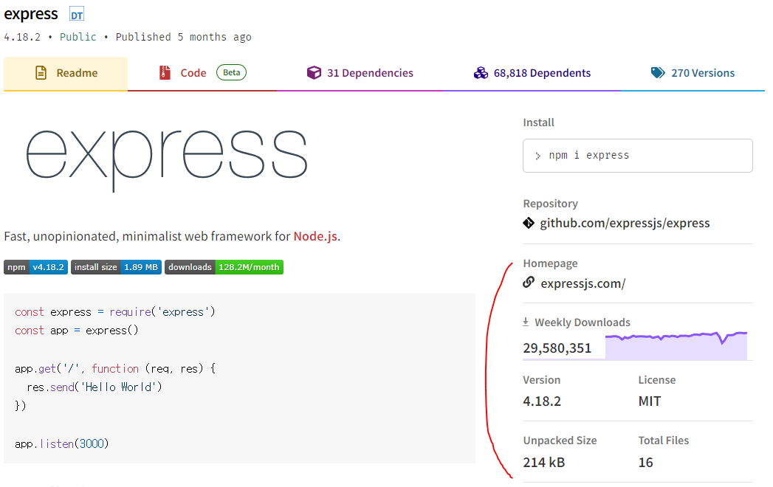Open the 270 Versions tab
This screenshot has width=773, height=487.
click(x=693, y=74)
